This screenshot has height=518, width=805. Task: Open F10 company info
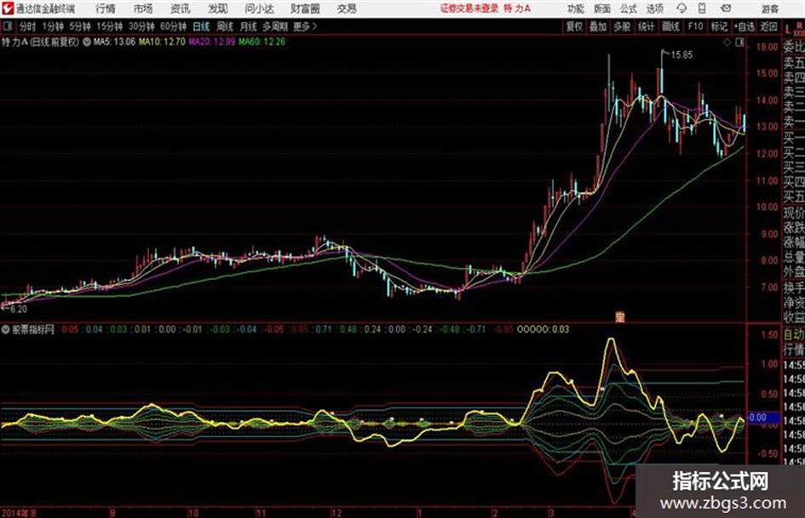tap(695, 26)
